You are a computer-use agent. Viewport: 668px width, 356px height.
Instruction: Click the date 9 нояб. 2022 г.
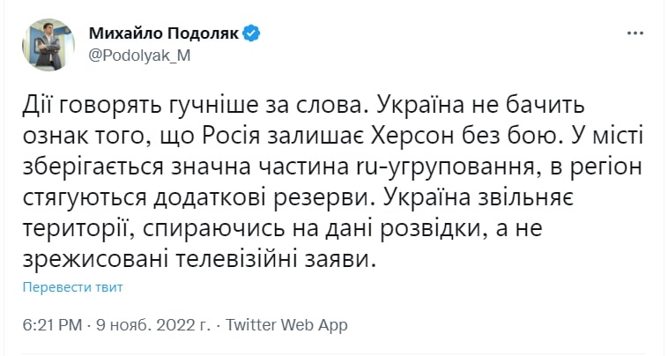click(x=153, y=324)
